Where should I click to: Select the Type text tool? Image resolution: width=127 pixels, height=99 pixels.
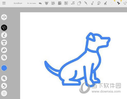click(x=4, y=42)
